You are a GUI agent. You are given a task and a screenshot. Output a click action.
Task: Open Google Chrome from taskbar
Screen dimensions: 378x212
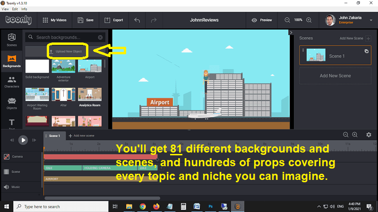click(x=143, y=206)
